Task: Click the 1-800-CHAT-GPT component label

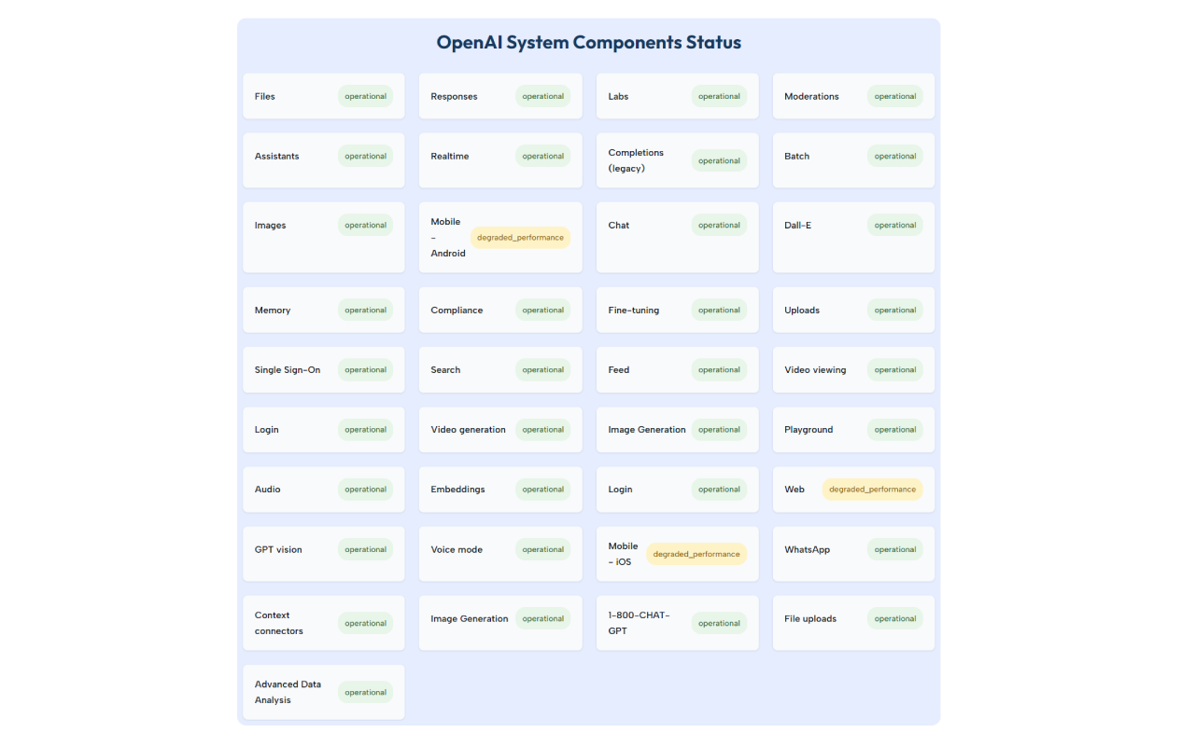Action: coord(639,623)
